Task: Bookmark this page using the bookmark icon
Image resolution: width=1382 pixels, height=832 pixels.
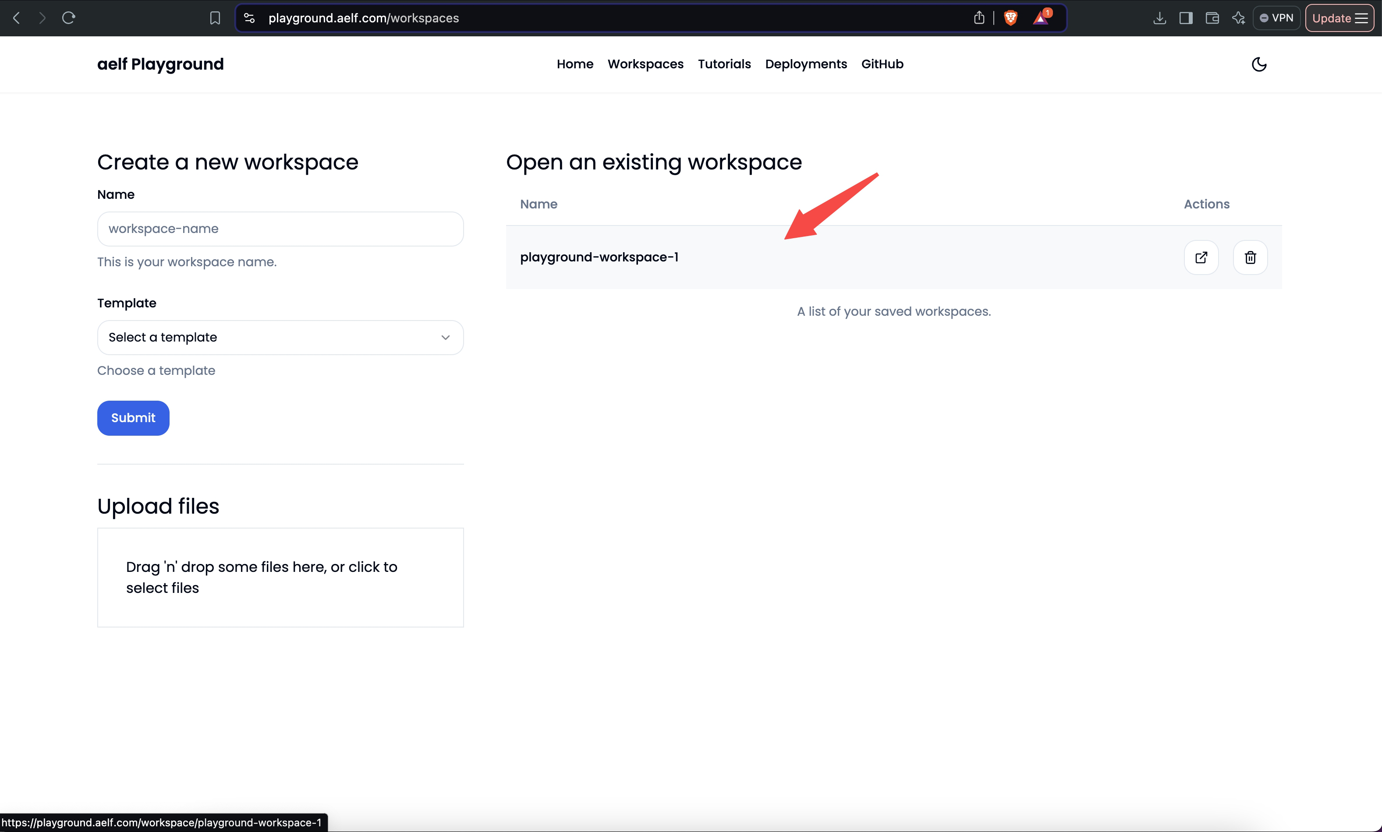Action: click(215, 18)
